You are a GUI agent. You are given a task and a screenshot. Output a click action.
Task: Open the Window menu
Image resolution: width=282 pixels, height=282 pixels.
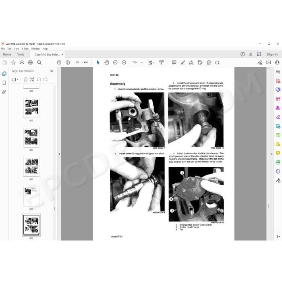[35, 49]
